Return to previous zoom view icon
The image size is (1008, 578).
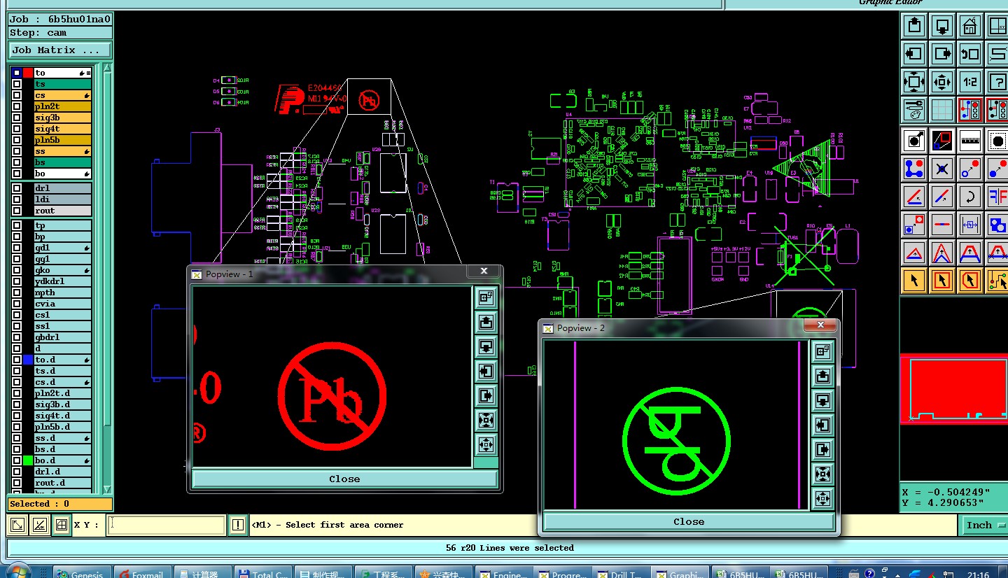click(x=969, y=54)
